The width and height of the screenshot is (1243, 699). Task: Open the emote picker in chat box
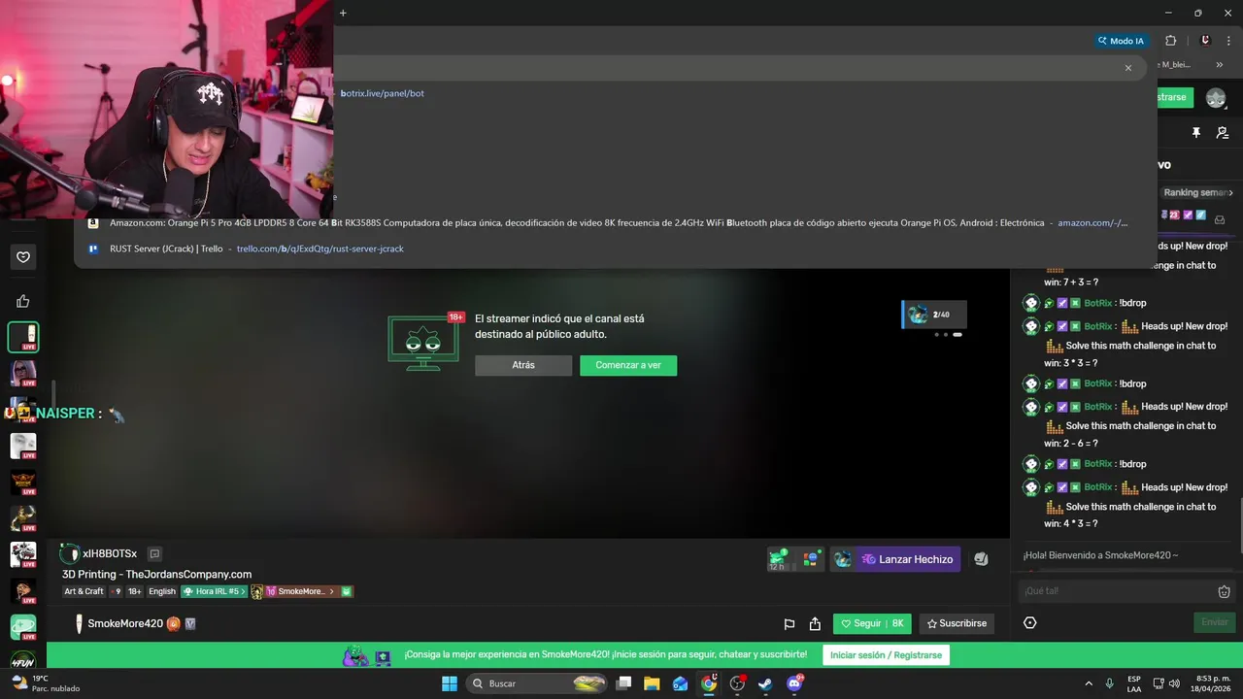pyautogui.click(x=1225, y=591)
